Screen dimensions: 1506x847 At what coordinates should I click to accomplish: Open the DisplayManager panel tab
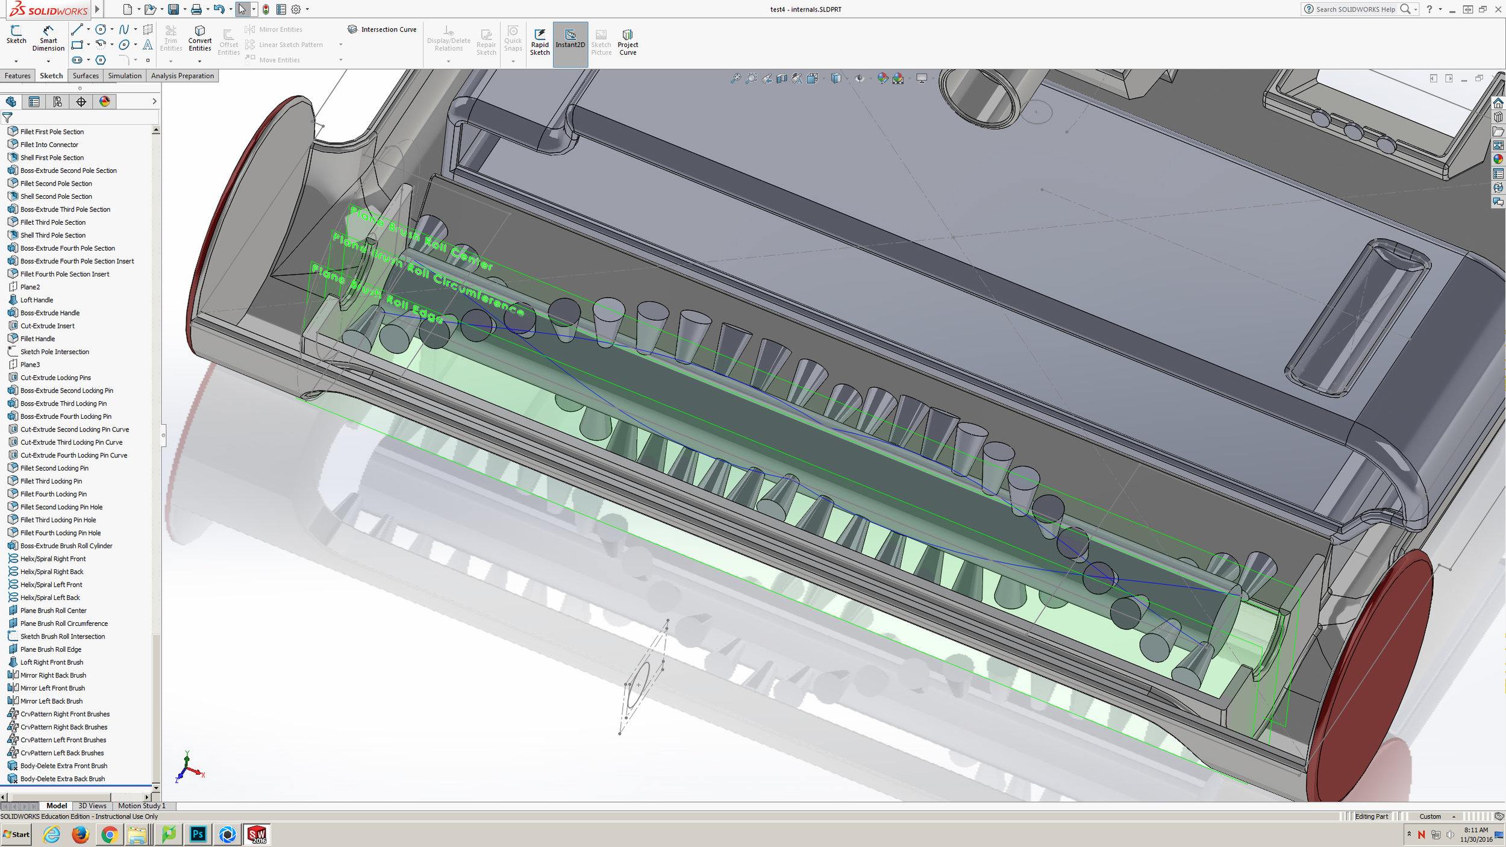click(x=105, y=102)
